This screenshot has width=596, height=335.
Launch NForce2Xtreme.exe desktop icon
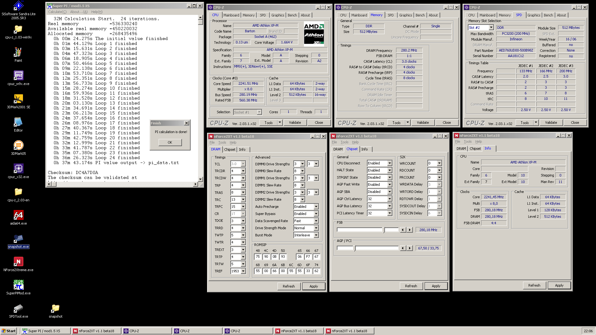click(18, 264)
